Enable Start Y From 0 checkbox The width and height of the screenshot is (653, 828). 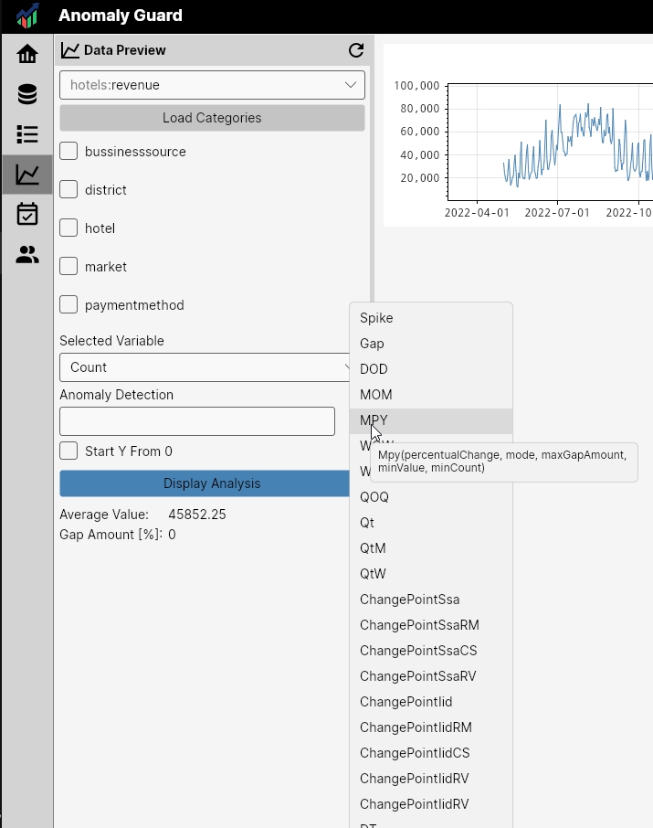point(68,451)
